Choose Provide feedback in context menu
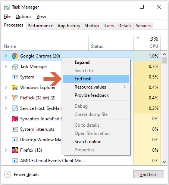169x185 pixels. pos(96,95)
